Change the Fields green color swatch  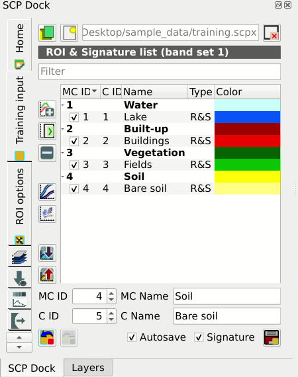point(247,165)
